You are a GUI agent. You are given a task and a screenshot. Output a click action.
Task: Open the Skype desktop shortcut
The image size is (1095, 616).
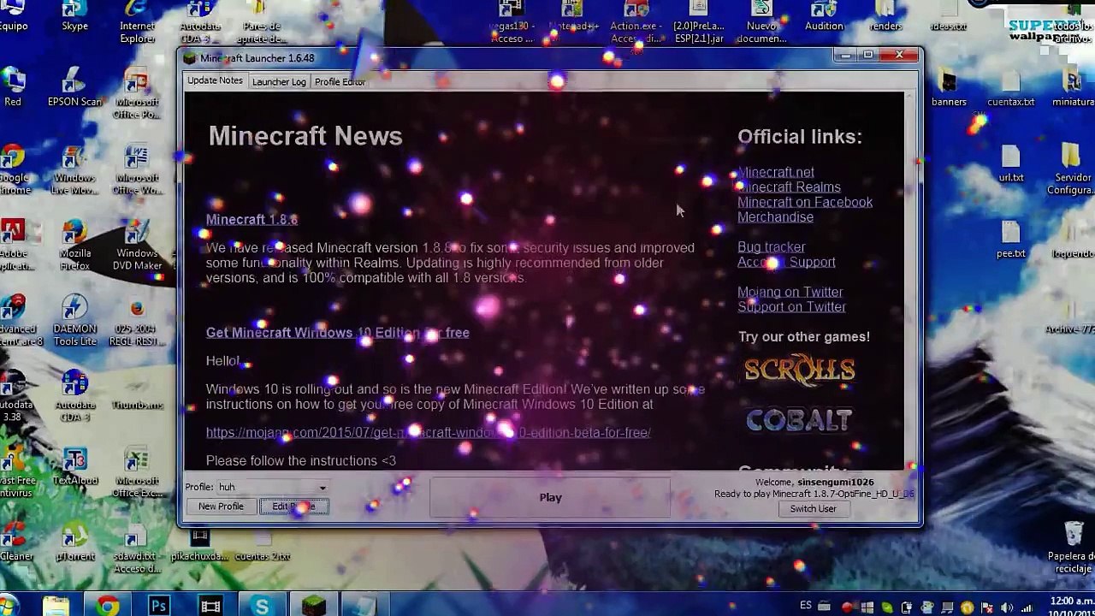[74, 16]
